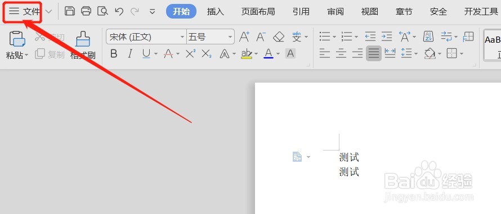
Task: Click the clear formatting eraser icon
Action: click(x=279, y=37)
